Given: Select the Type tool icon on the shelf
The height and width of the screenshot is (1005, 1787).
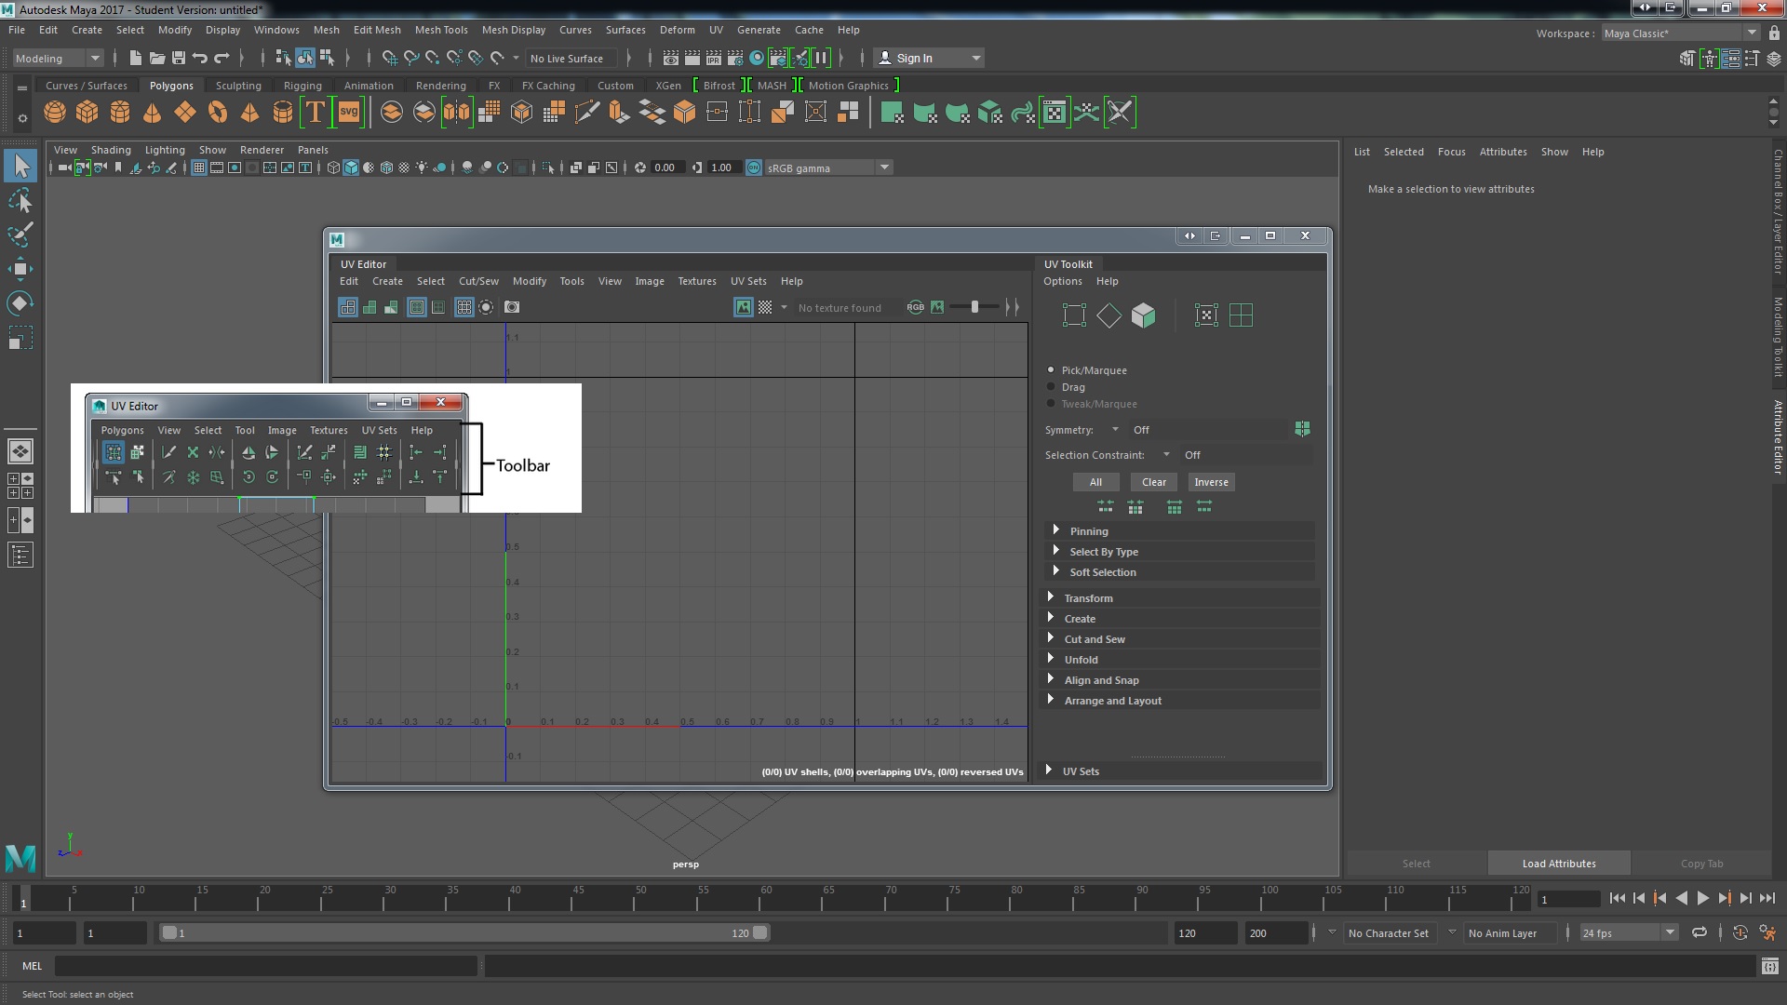Looking at the screenshot, I should pyautogui.click(x=316, y=112).
